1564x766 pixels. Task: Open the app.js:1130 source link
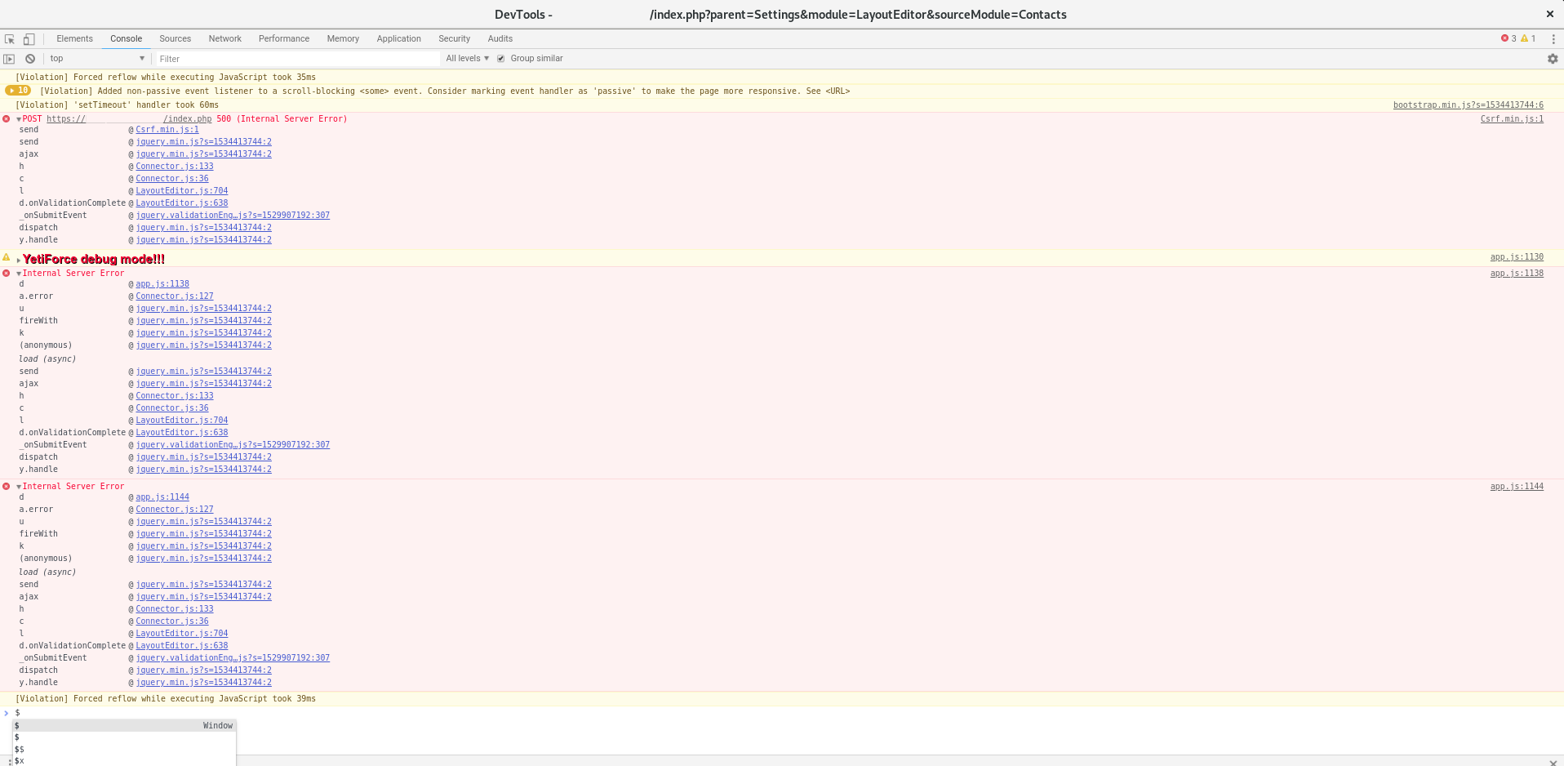[1517, 257]
